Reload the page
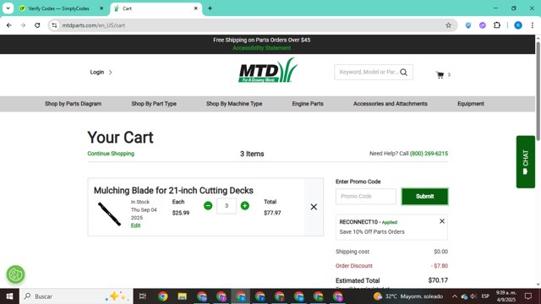Image resolution: width=541 pixels, height=304 pixels. [37, 25]
